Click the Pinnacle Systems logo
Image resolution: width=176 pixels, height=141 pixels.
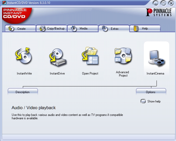tap(159, 12)
